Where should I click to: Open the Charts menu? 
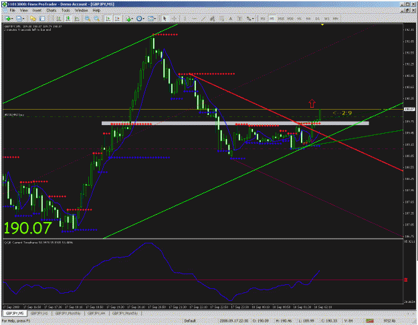(x=51, y=11)
